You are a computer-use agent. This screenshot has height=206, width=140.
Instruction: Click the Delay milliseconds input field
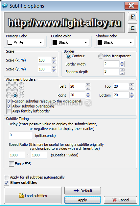click(21, 135)
